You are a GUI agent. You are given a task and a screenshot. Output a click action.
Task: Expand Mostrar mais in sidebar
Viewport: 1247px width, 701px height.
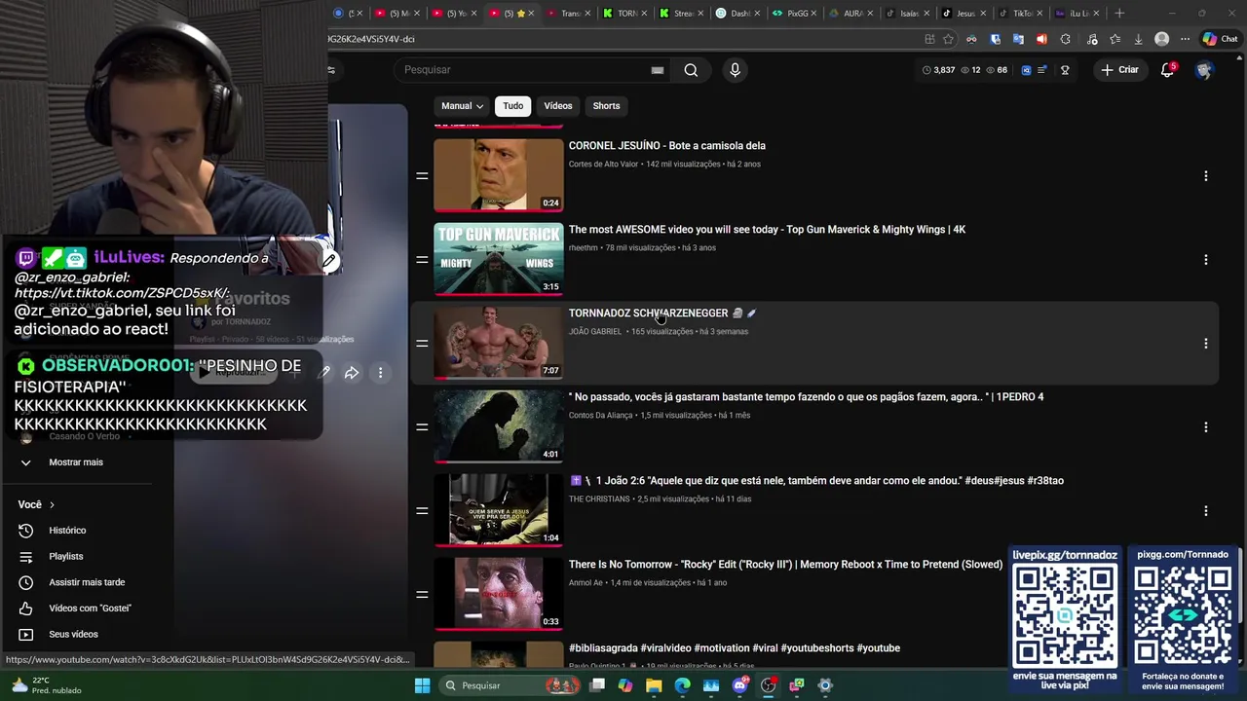click(76, 462)
